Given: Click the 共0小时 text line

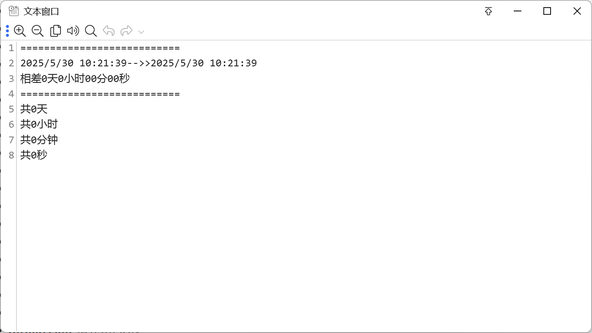Looking at the screenshot, I should 39,124.
